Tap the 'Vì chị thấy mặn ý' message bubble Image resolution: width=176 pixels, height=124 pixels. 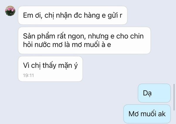pos(50,69)
